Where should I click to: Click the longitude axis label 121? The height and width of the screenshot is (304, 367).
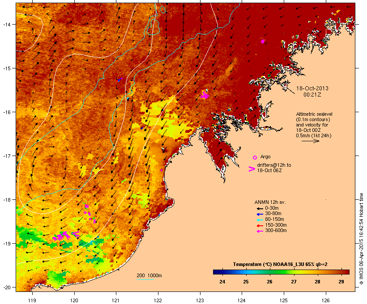pos(116,300)
